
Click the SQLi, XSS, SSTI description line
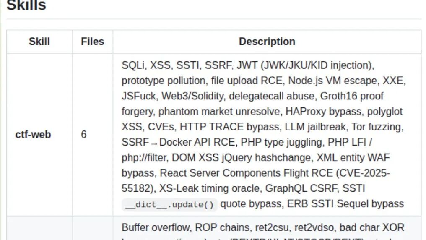coord(247,65)
